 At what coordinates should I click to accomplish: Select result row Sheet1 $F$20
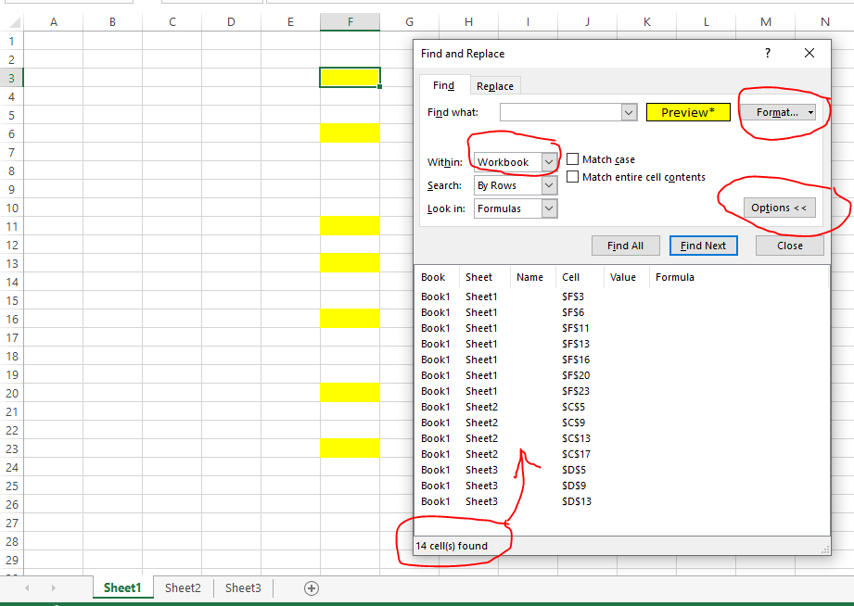pyautogui.click(x=622, y=375)
